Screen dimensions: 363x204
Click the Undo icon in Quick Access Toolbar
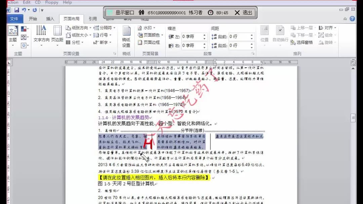click(24, 10)
